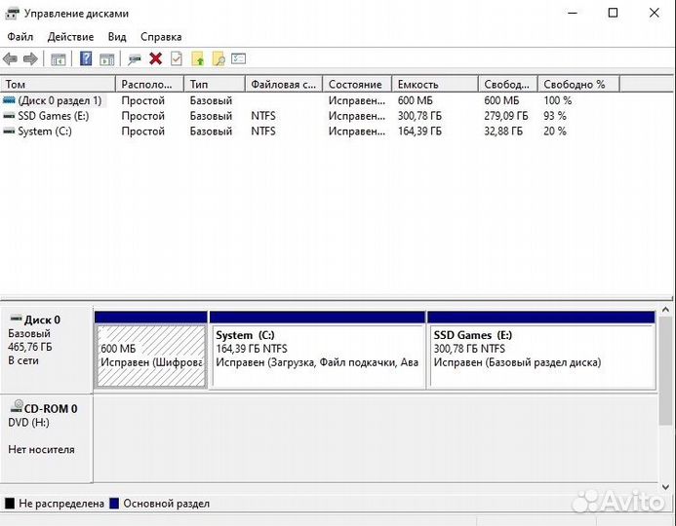Click the list settings toolbar icon
The image size is (676, 526).
[x=238, y=58]
